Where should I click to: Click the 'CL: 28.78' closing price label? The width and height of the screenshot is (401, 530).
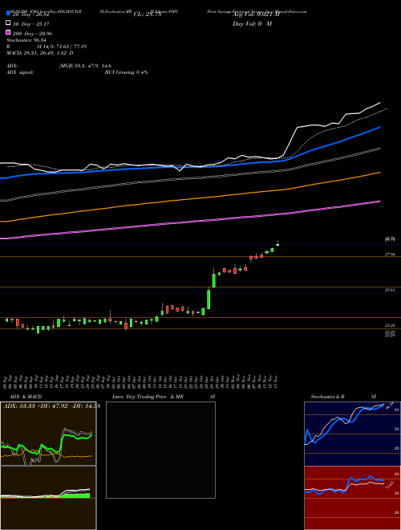(148, 14)
